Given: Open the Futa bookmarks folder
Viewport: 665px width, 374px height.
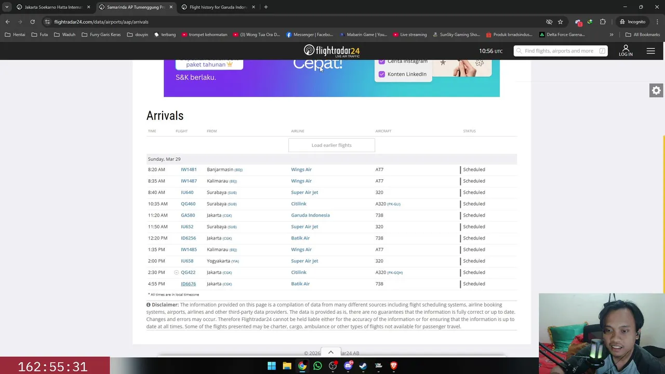Looking at the screenshot, I should click(x=39, y=35).
